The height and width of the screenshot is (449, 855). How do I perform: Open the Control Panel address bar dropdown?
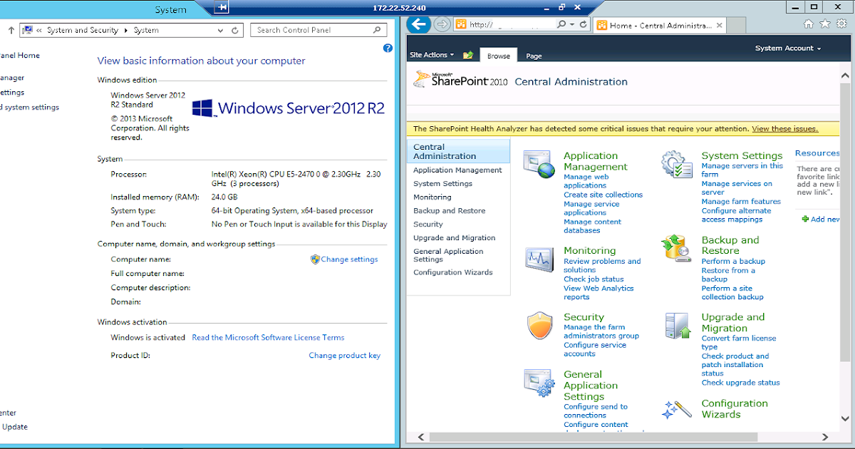point(219,30)
